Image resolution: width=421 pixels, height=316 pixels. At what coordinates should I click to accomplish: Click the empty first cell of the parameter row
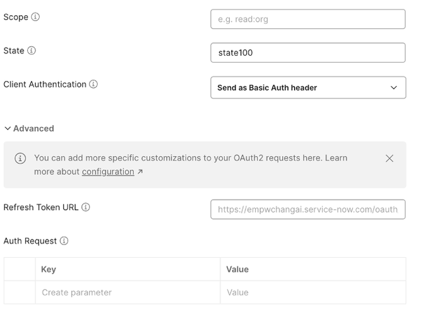[20, 293]
